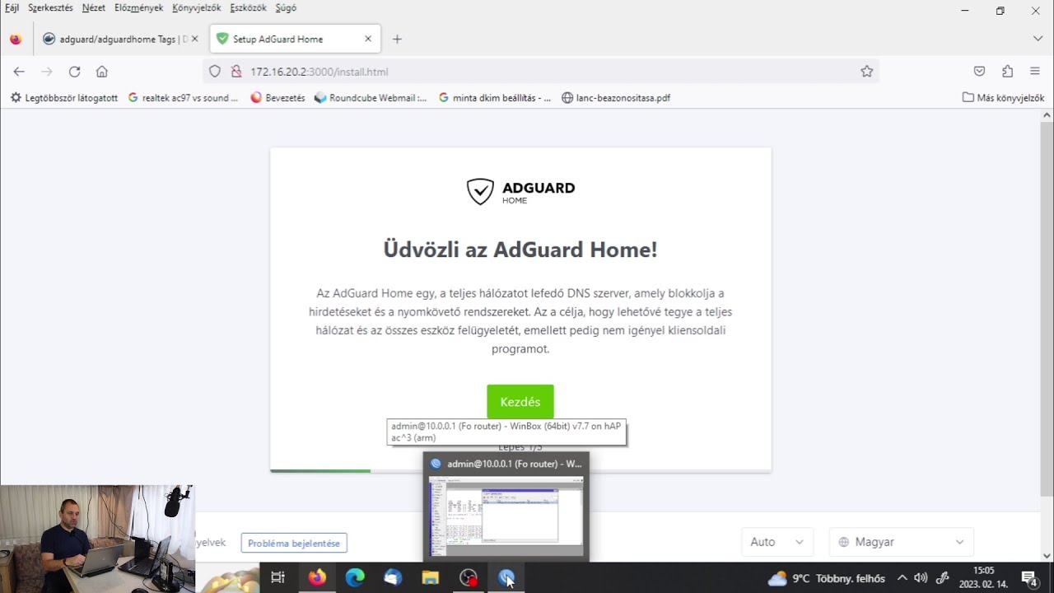The image size is (1054, 593).
Task: Click the tracking protection shield icon
Action: [x=215, y=72]
